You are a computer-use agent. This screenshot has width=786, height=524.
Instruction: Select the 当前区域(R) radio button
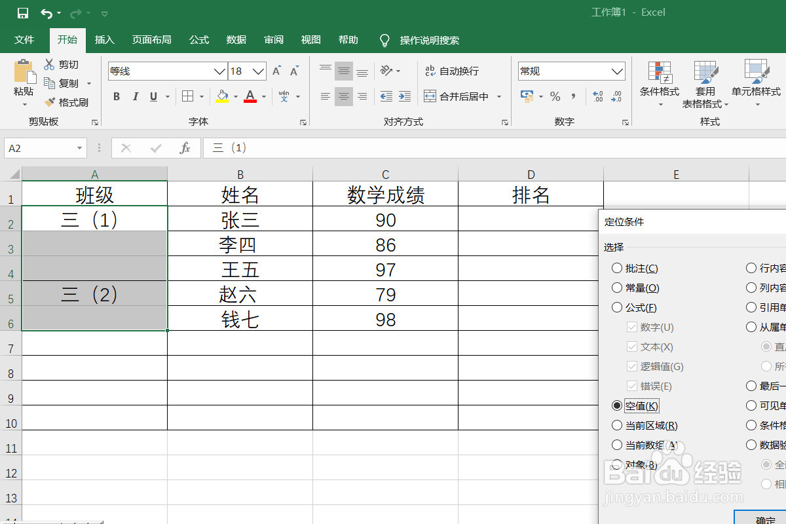pos(616,425)
